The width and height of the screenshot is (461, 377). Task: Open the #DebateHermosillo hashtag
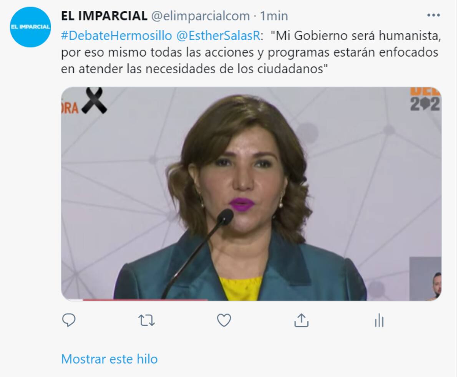(116, 36)
